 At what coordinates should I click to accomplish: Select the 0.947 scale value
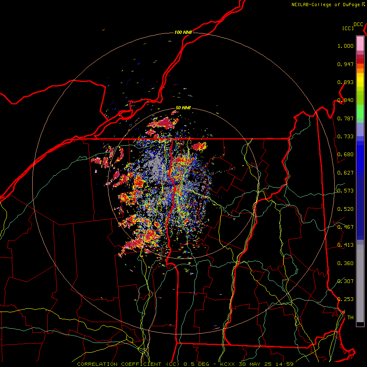tap(345, 64)
